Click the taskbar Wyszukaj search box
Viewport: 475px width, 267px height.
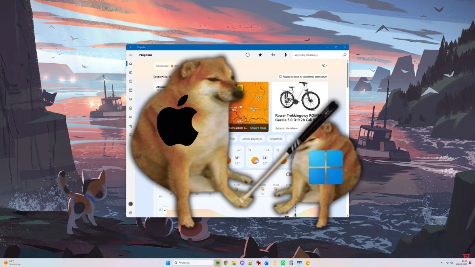[193, 263]
